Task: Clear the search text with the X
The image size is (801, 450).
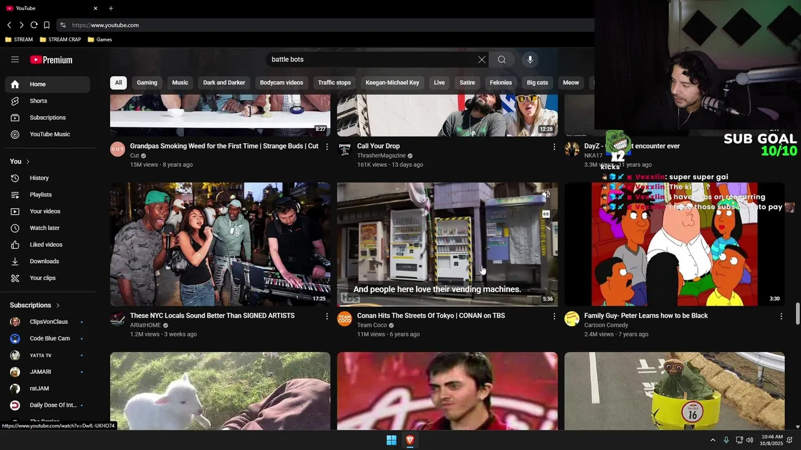Action: pos(482,59)
